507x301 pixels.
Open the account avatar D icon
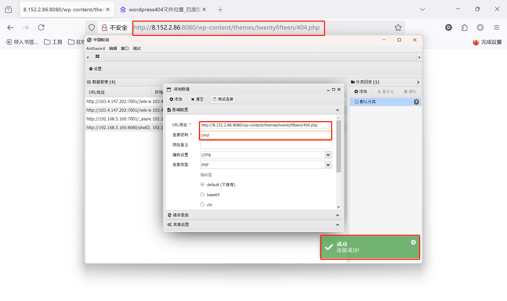tap(449, 27)
